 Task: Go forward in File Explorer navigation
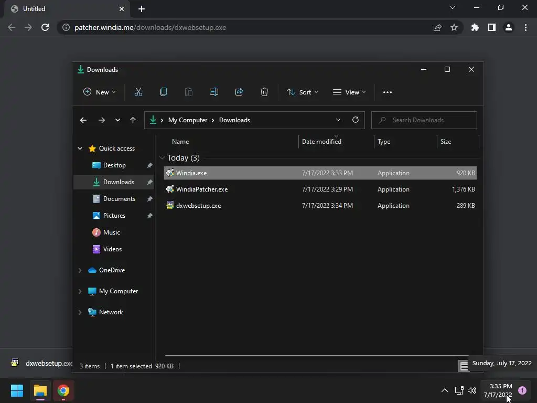click(101, 120)
